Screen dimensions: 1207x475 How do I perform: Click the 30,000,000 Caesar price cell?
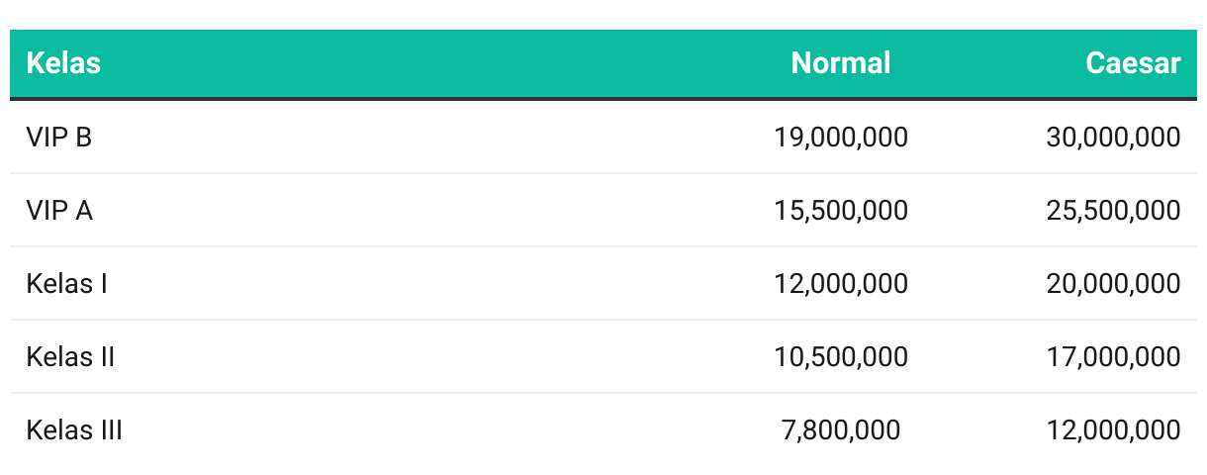[x=1113, y=138]
